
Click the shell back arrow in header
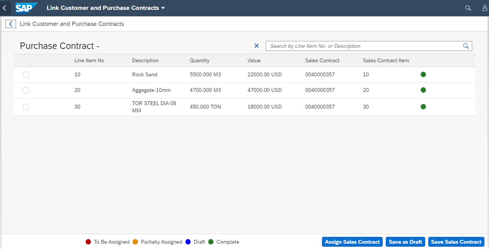(4, 8)
